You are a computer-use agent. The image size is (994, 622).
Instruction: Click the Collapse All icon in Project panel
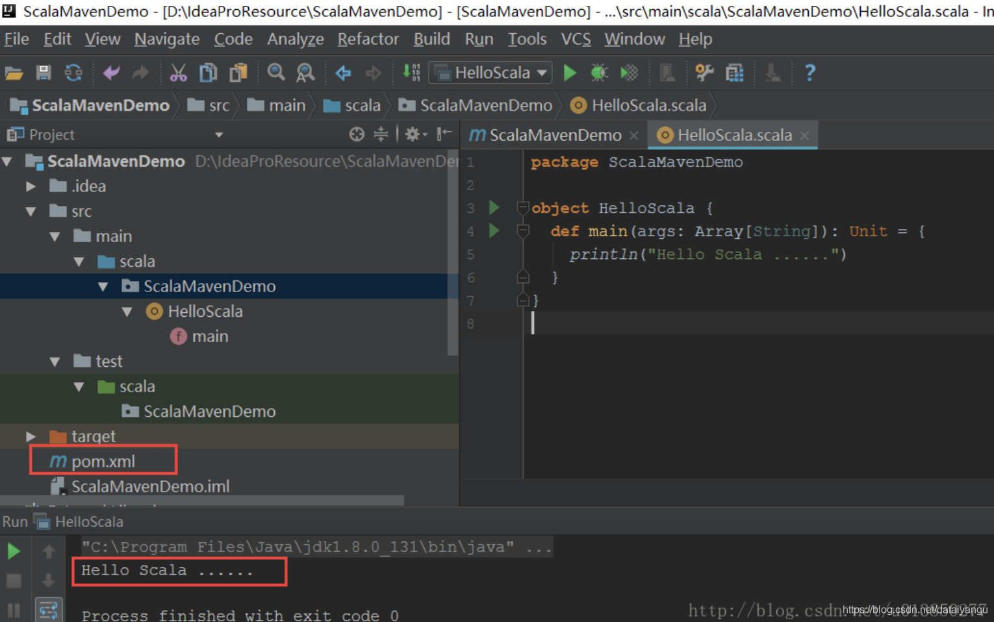(x=381, y=134)
